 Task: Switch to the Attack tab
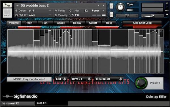(x=61, y=23)
